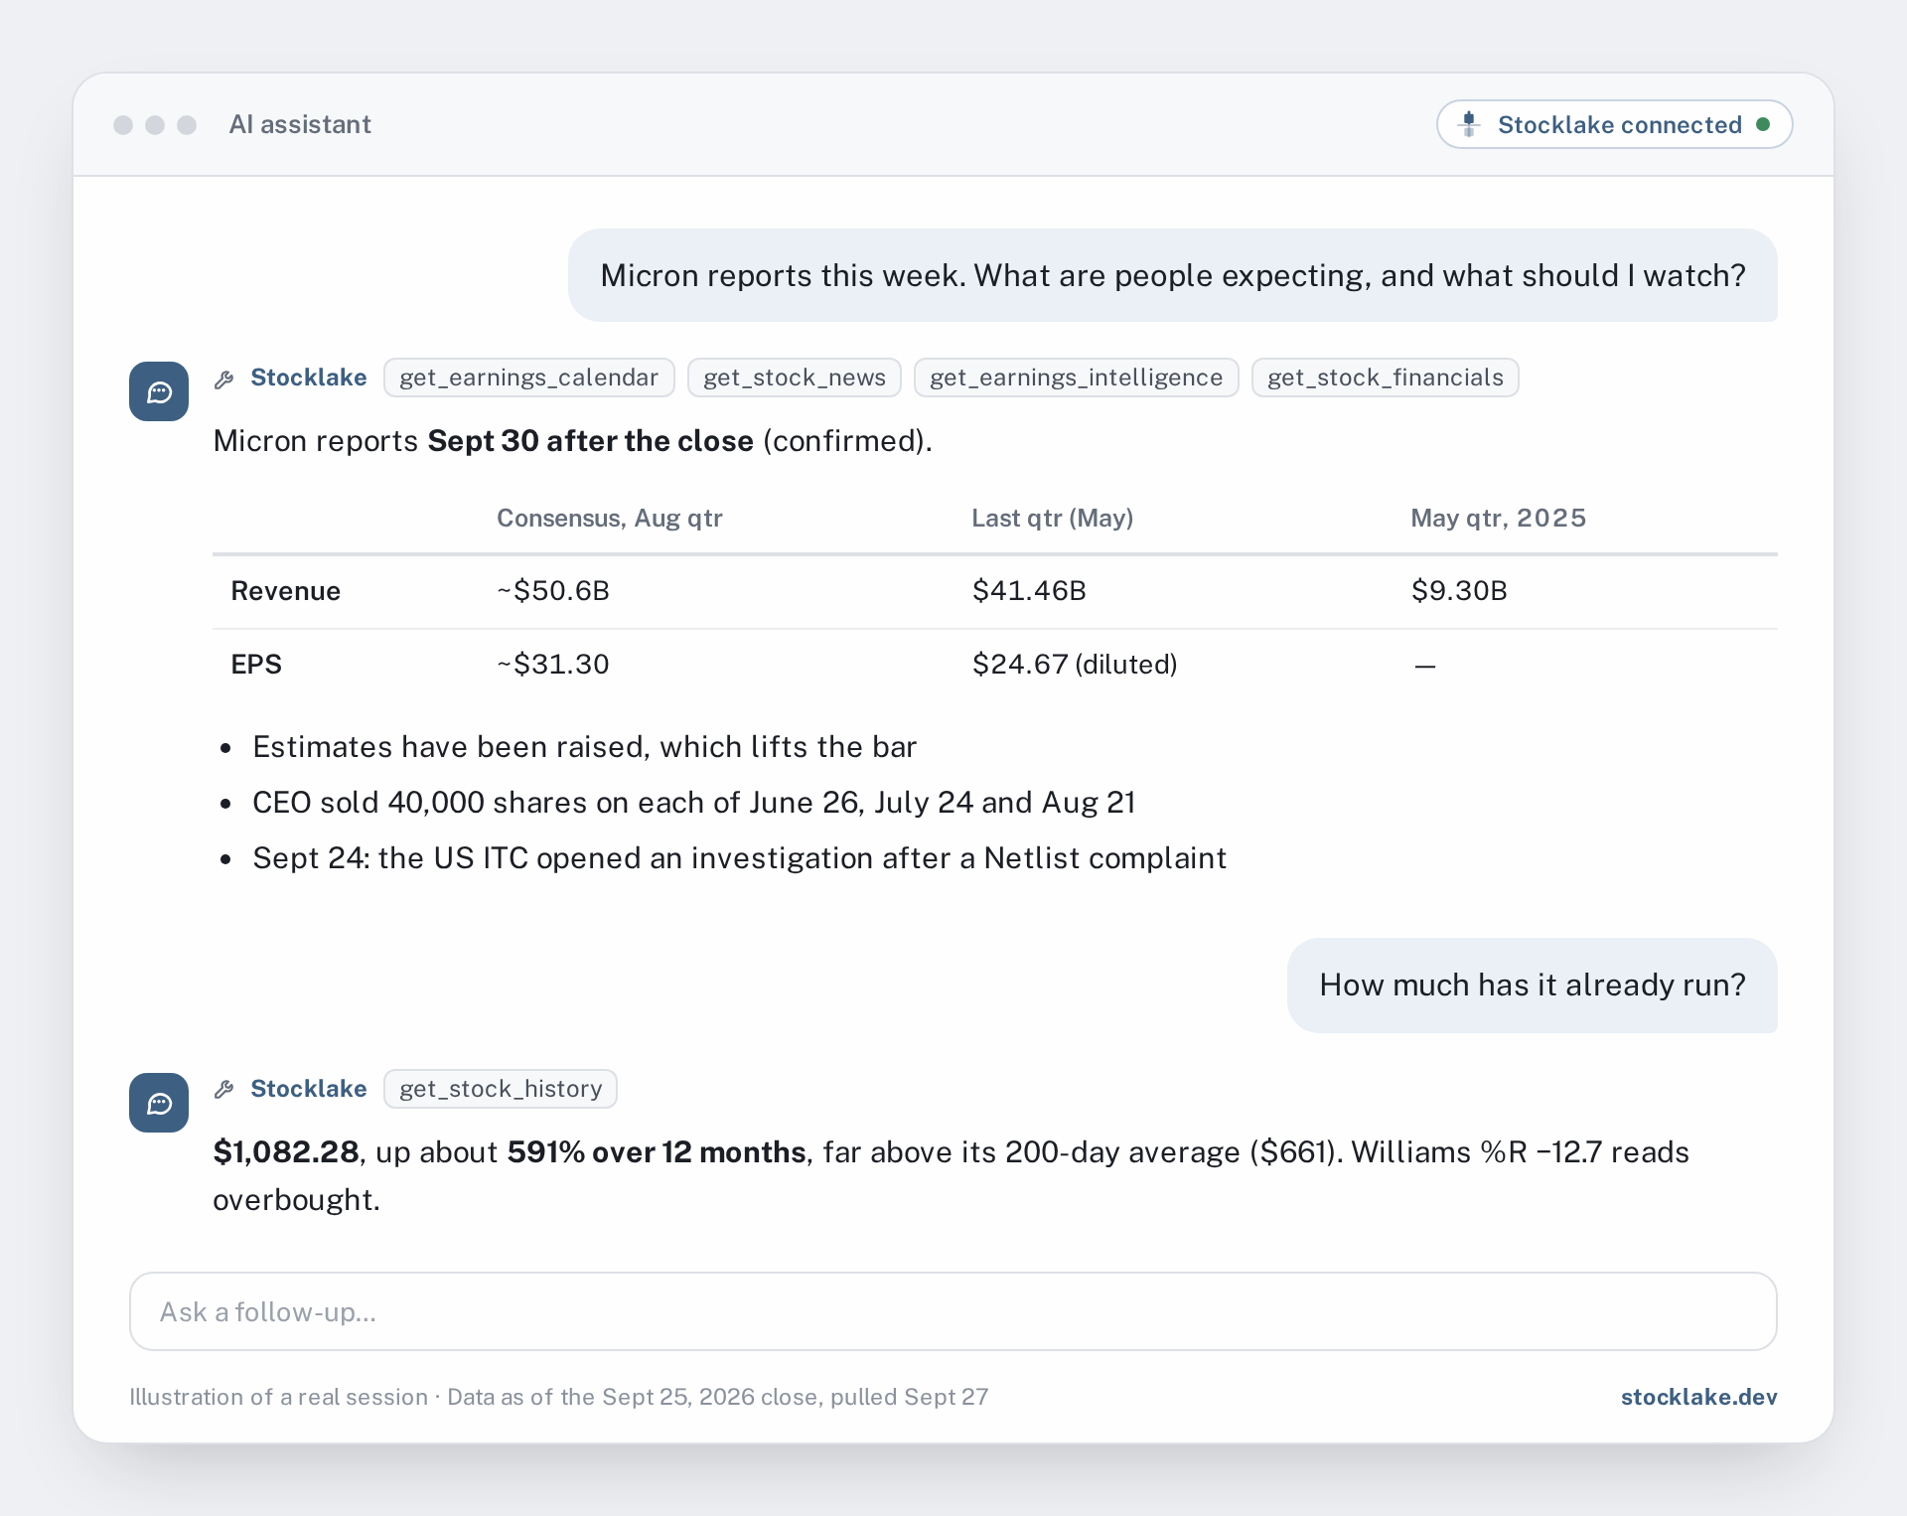This screenshot has height=1516, width=1907.
Task: Click the 'CEO sold 40,000 shares' bullet
Action: click(x=694, y=802)
